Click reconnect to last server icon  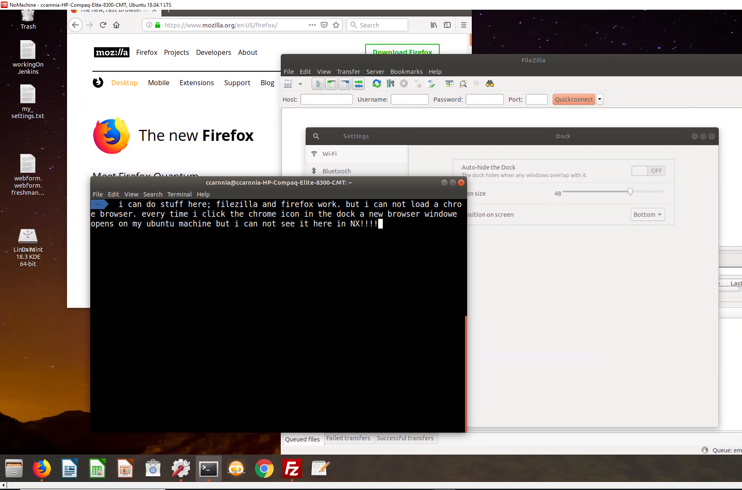coord(431,84)
